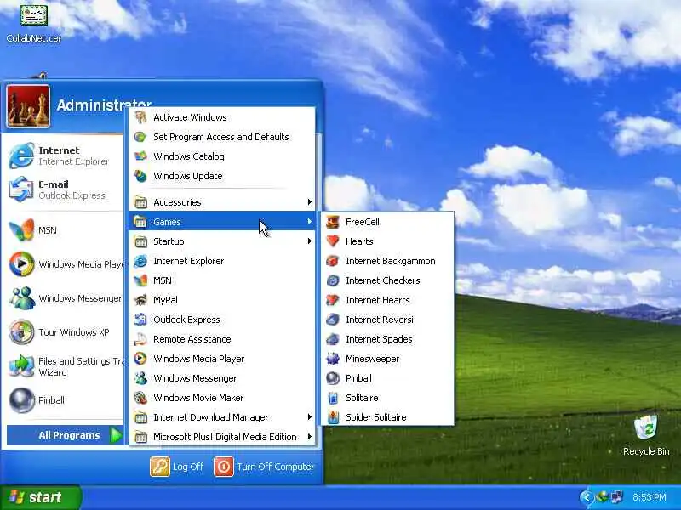Click MyPal icon in All Programs
Screen dimensions: 681x510
coord(140,300)
